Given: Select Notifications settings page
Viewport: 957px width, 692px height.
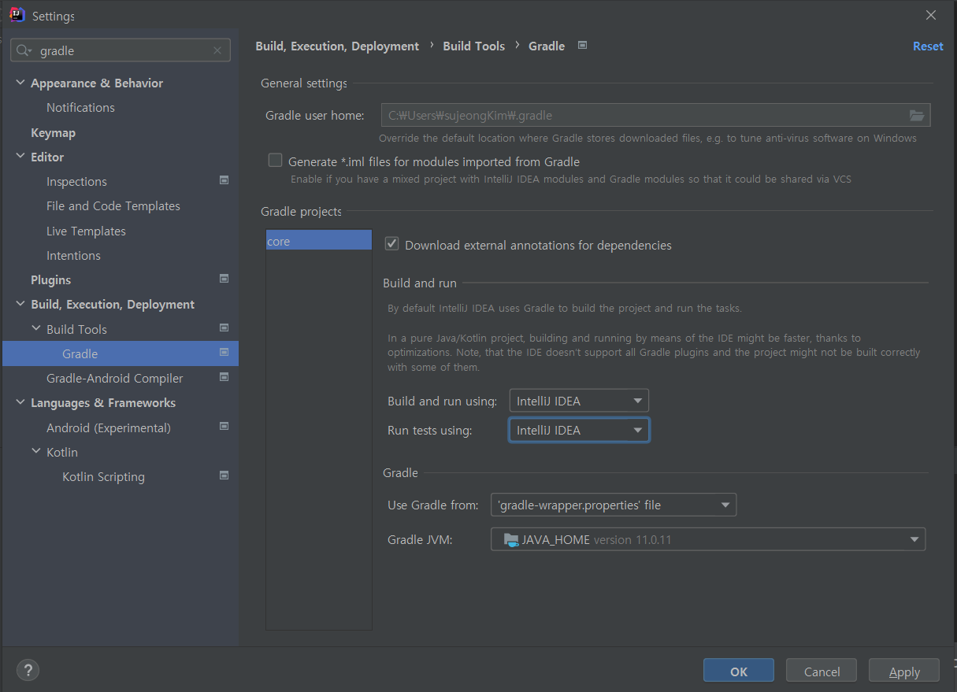Looking at the screenshot, I should click(x=80, y=108).
